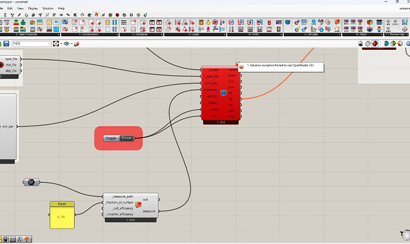Open the 118% zoom level combo box
Image resolution: width=410 pixels, height=244 pixels.
click(31, 44)
